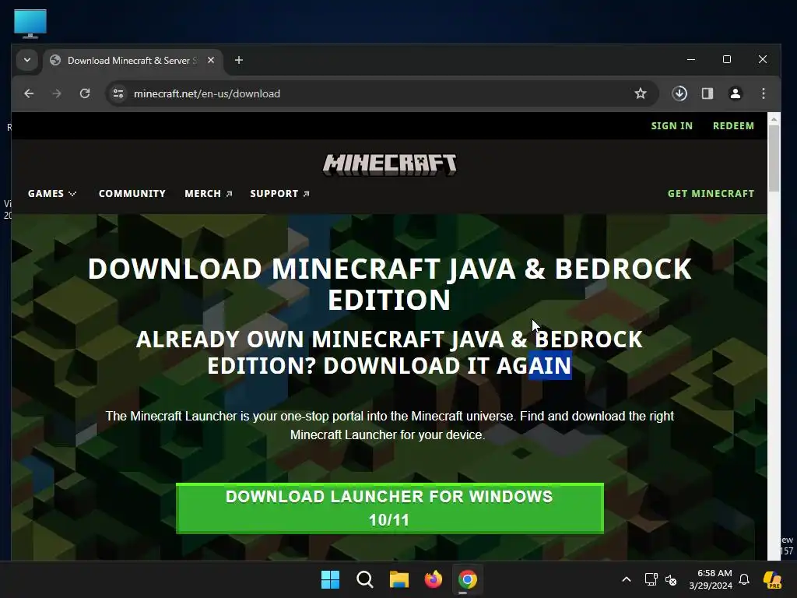Open the MERCH external link
This screenshot has width=797, height=598.
click(x=209, y=194)
